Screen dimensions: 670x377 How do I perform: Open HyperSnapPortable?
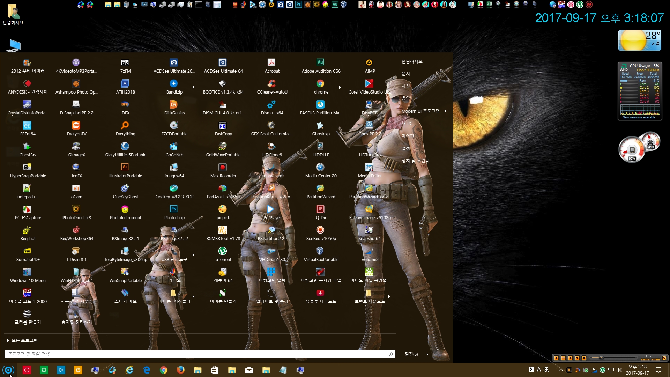28,171
